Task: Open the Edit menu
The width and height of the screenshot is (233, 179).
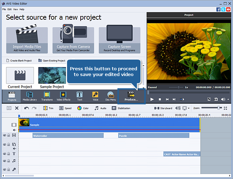Action: click(x=10, y=9)
